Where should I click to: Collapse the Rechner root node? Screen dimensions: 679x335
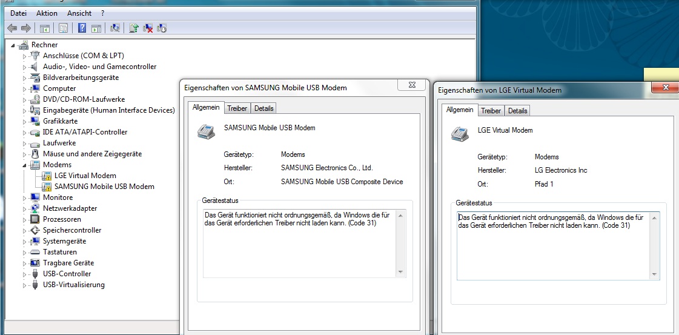13,45
